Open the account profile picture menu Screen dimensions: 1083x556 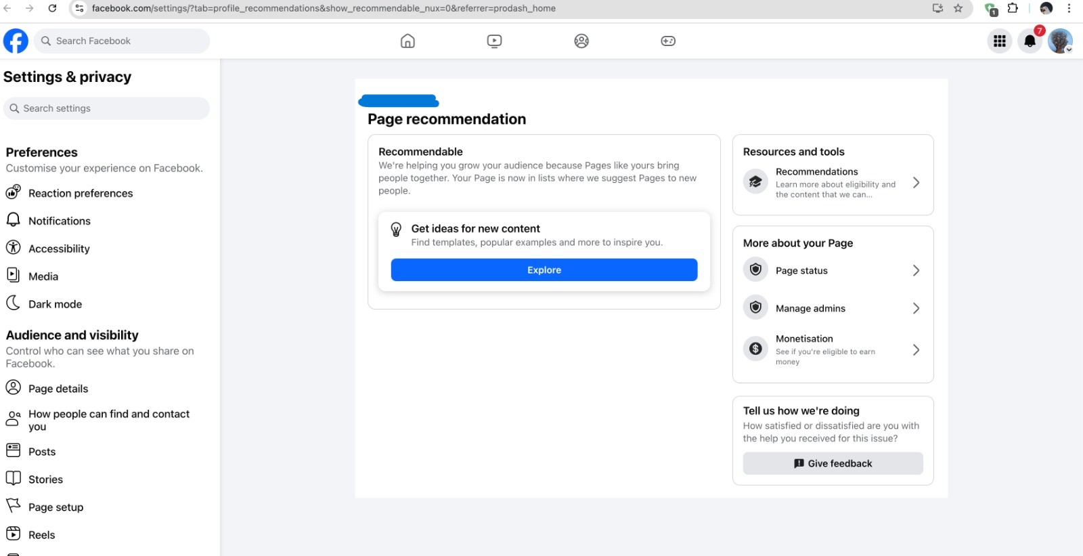click(x=1059, y=41)
